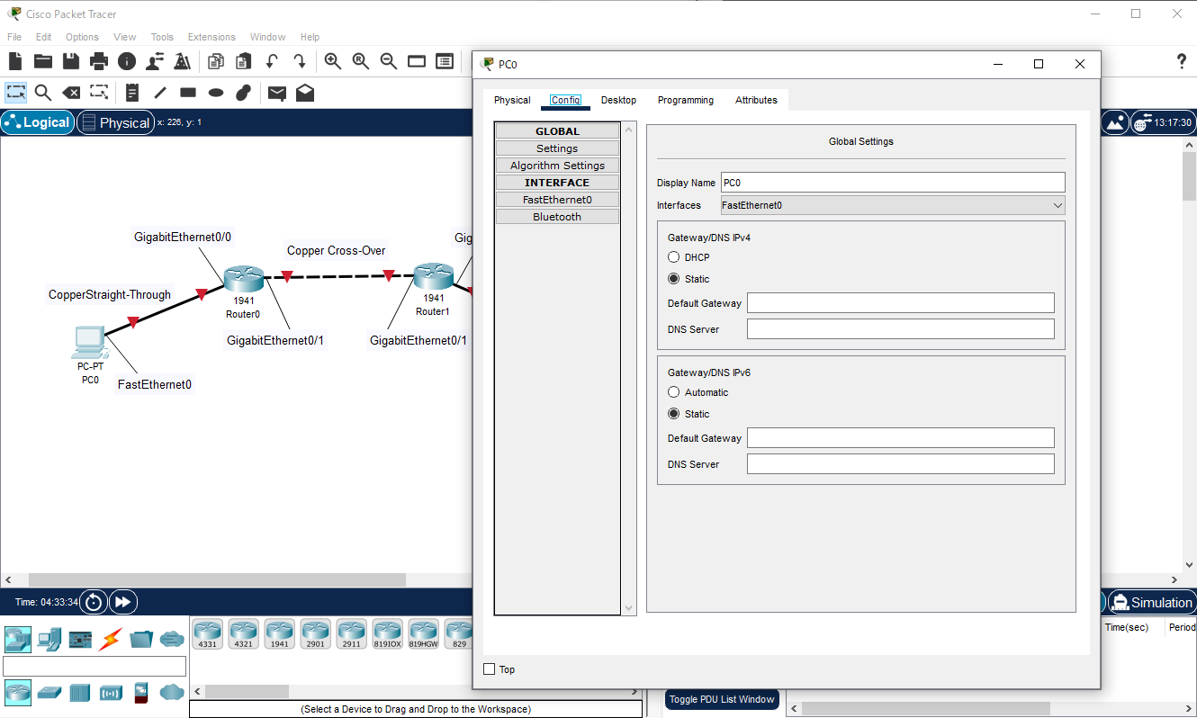Open Bluetooth interface settings
Screen dimensions: 1197x718
click(x=557, y=217)
